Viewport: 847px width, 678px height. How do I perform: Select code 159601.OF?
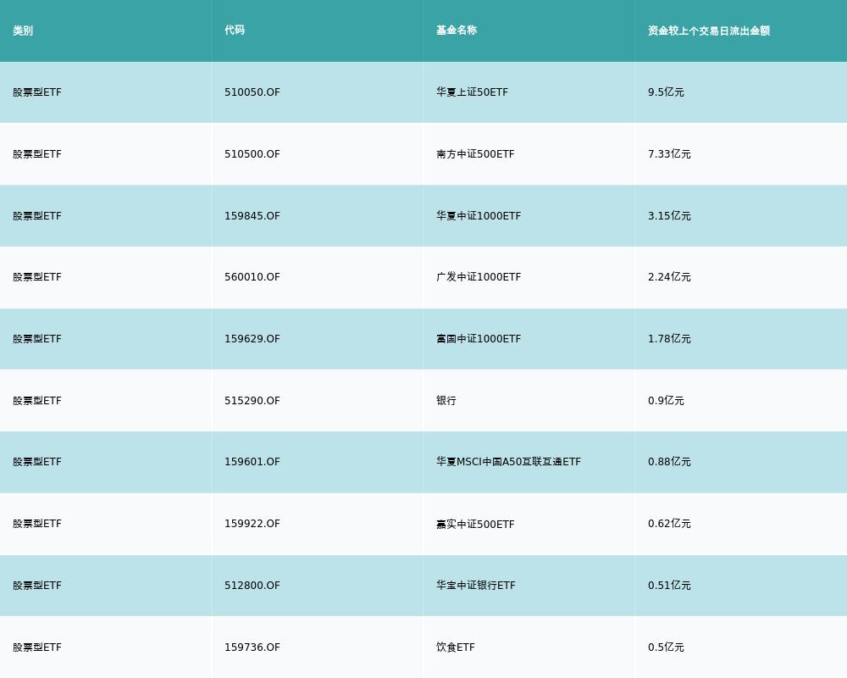pyautogui.click(x=252, y=462)
